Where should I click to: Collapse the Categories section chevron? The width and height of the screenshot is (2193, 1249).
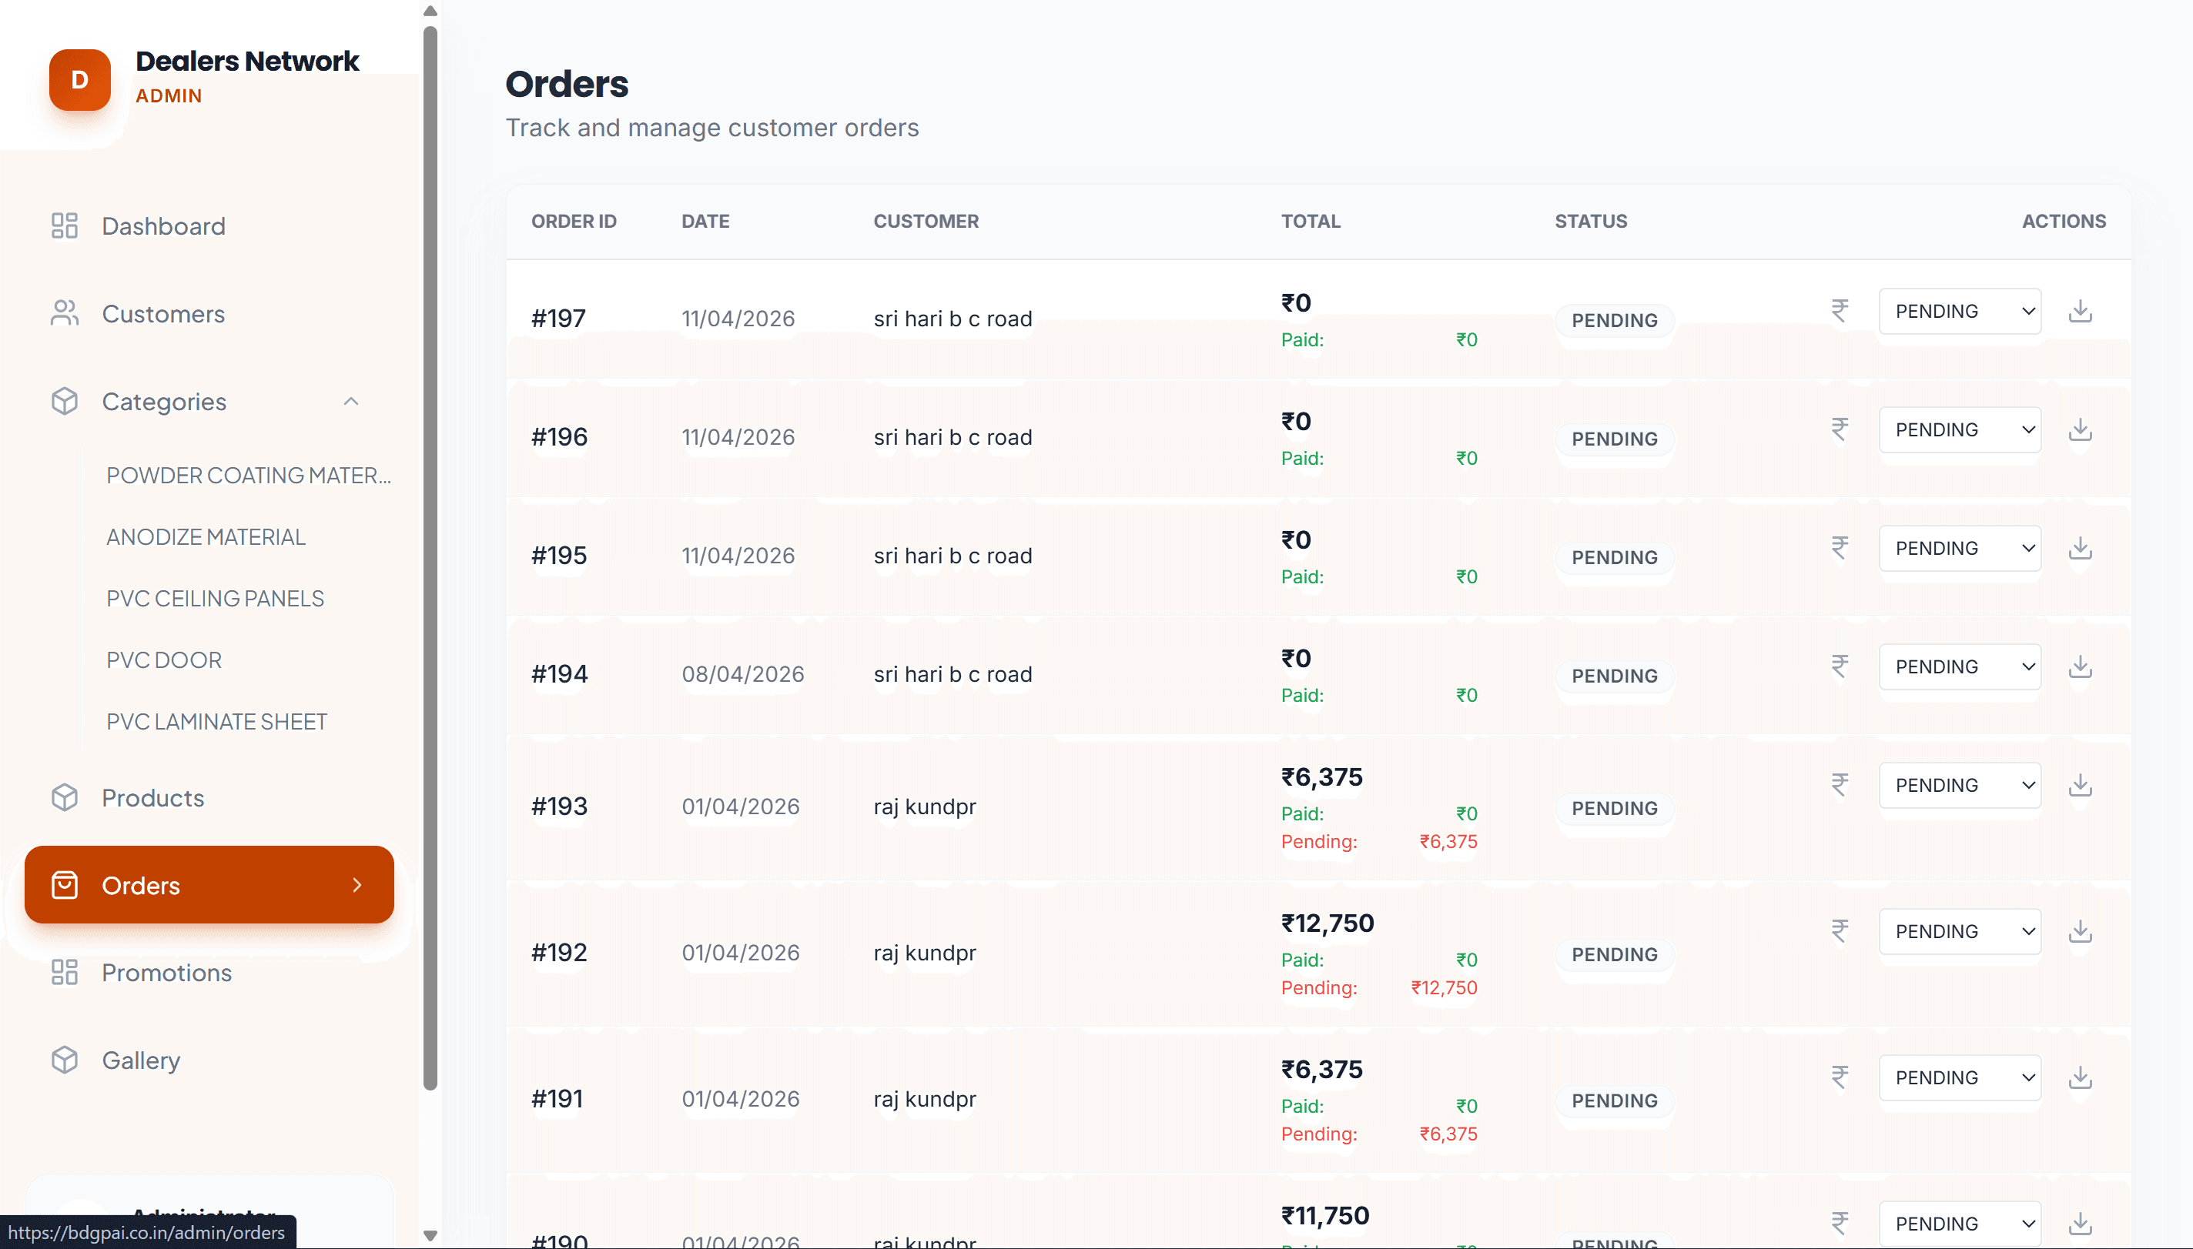[351, 401]
